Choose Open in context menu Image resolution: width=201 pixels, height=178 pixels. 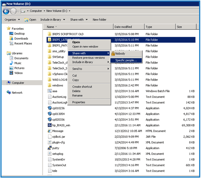pyautogui.click(x=89, y=42)
